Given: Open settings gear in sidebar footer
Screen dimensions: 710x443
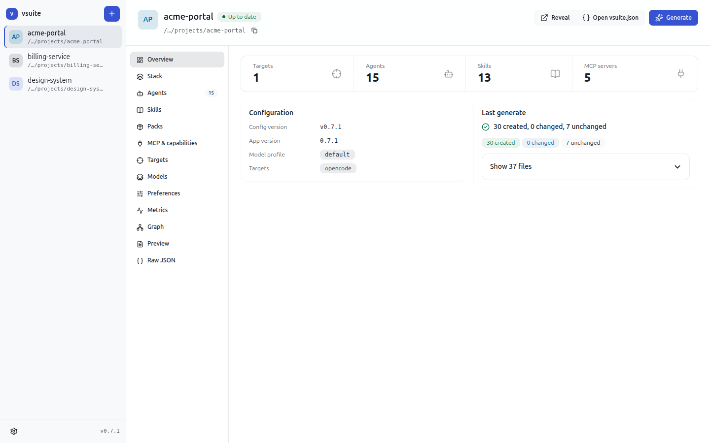Looking at the screenshot, I should tap(14, 431).
